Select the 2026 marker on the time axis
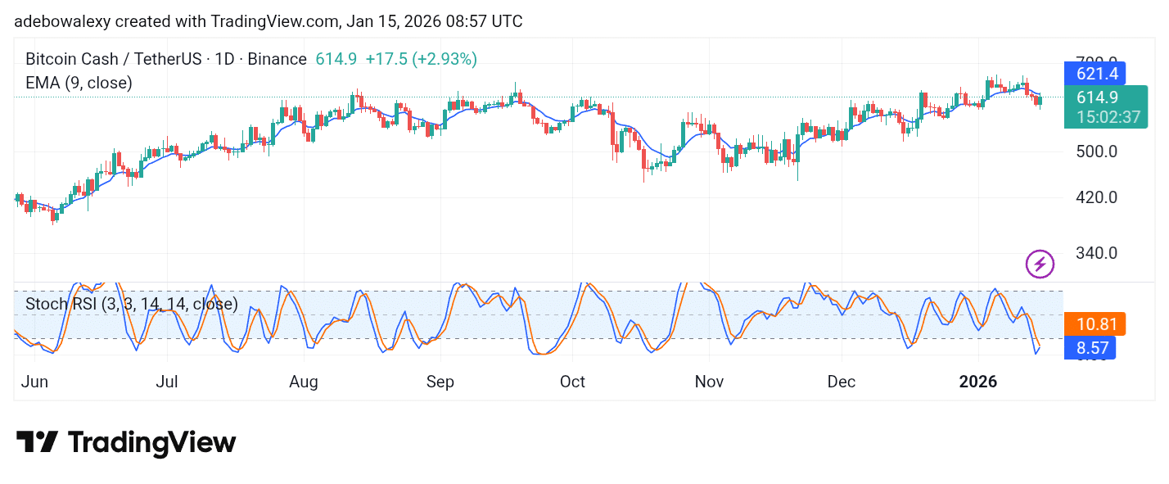The height and width of the screenshot is (484, 1169). pos(978,382)
